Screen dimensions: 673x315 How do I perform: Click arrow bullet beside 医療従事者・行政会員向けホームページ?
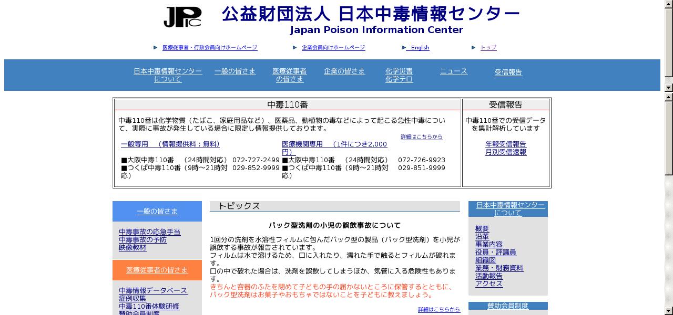156,48
